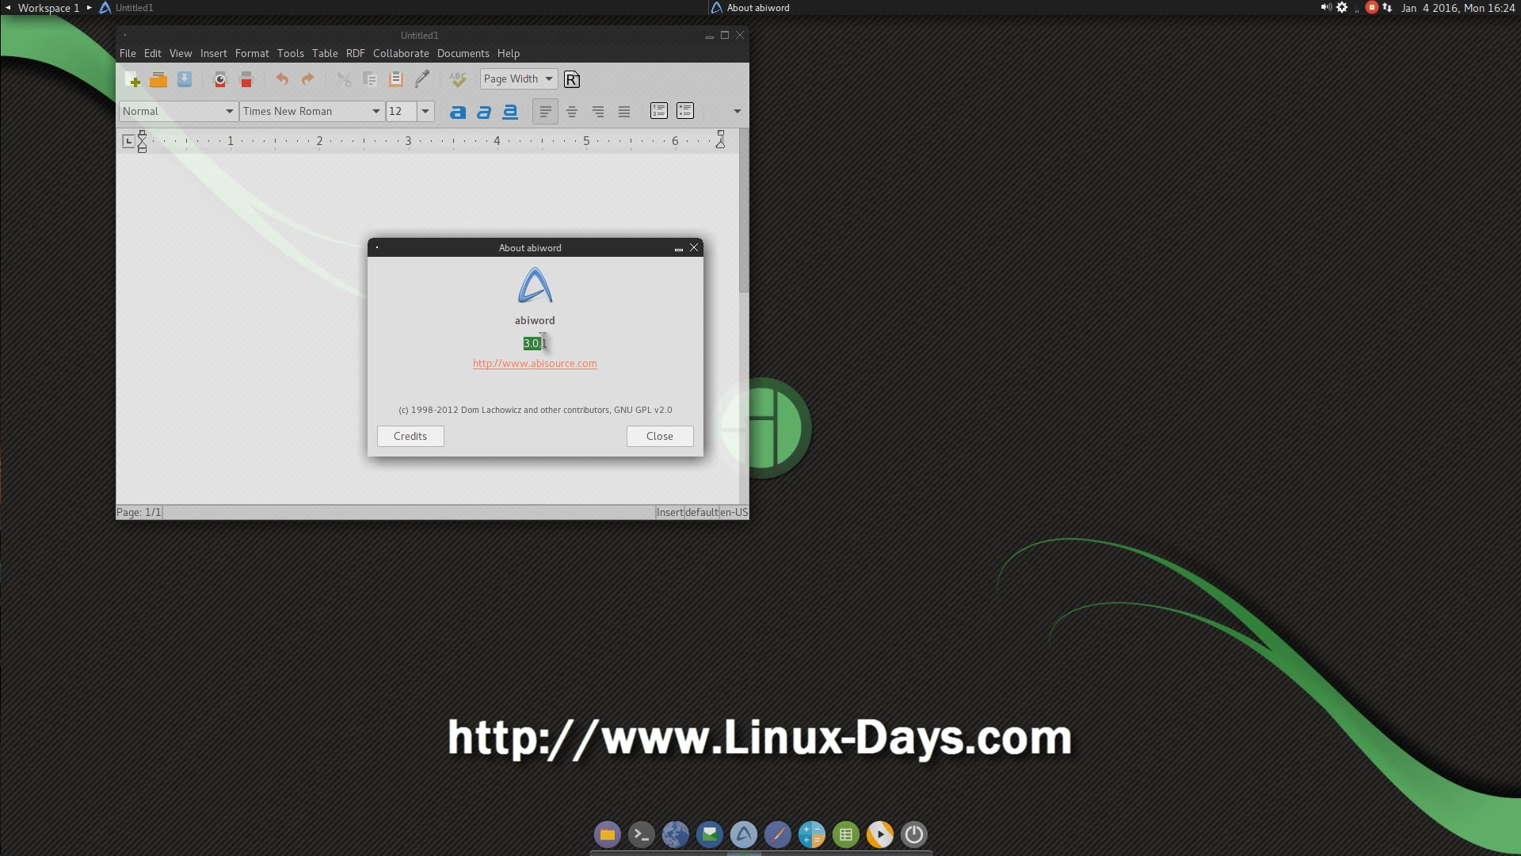Open the Insert menu

(214, 53)
